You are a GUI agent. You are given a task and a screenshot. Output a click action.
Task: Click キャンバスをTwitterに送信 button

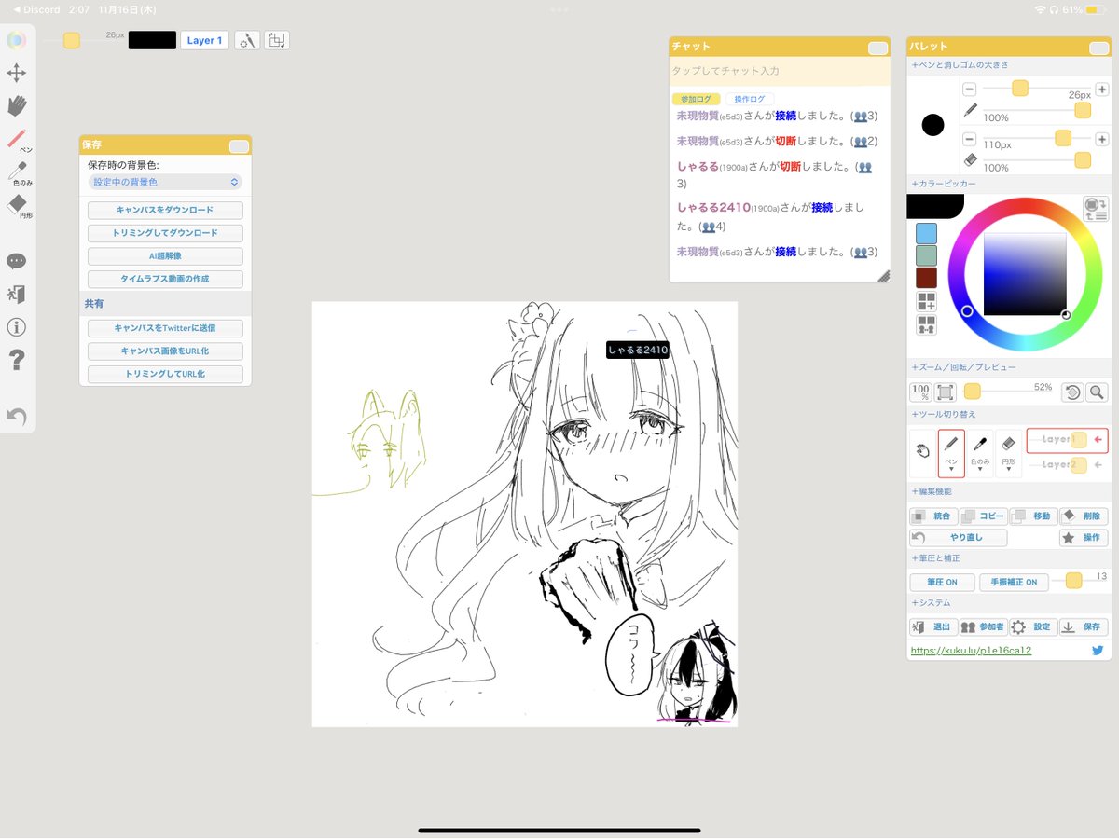pos(165,328)
